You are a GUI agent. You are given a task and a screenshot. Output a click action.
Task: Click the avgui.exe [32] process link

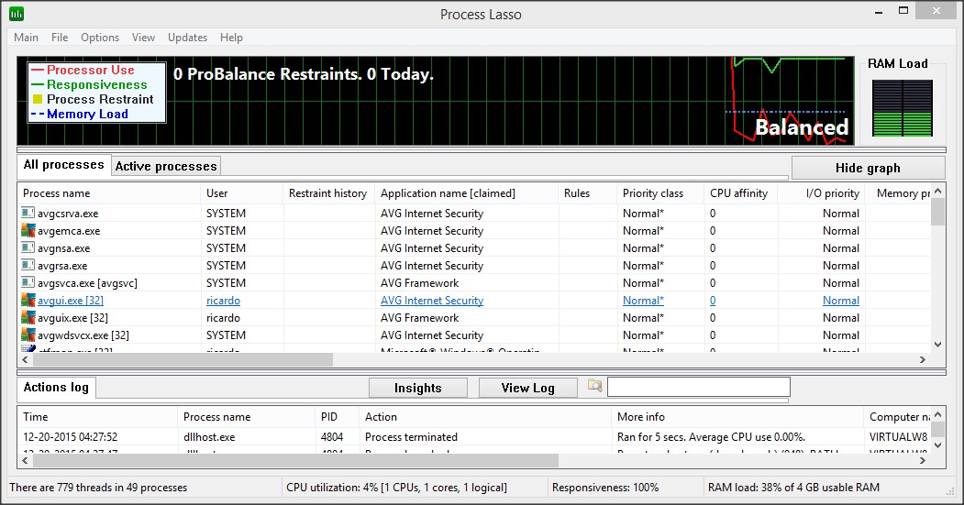pos(70,301)
